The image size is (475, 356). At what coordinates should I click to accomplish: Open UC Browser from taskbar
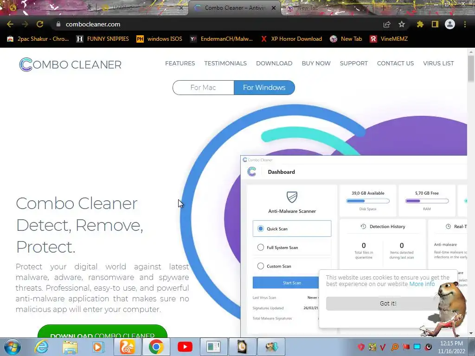pos(127,347)
